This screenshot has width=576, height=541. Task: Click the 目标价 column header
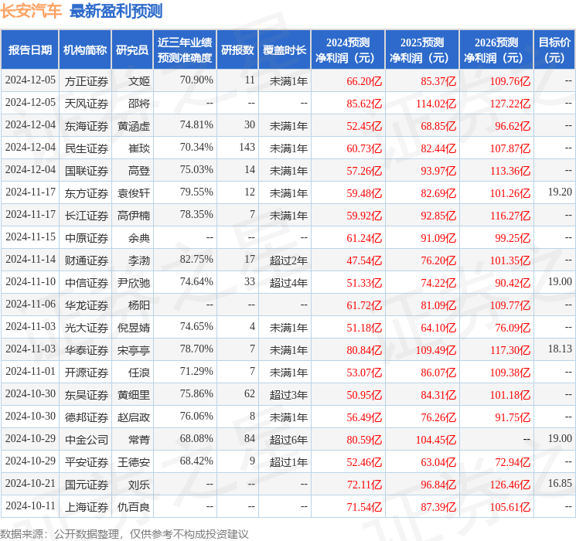[554, 50]
